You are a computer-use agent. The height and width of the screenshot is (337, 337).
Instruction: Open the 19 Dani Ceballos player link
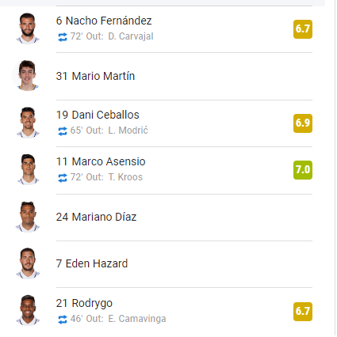[x=98, y=115]
